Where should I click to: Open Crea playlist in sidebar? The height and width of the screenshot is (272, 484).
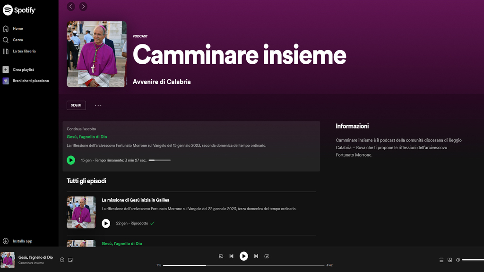pos(23,69)
